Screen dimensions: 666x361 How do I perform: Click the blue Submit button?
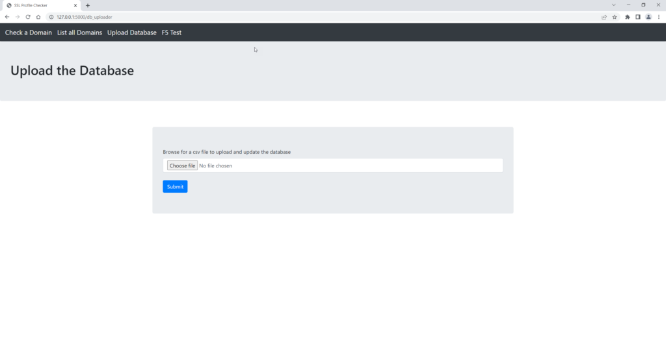tap(175, 187)
